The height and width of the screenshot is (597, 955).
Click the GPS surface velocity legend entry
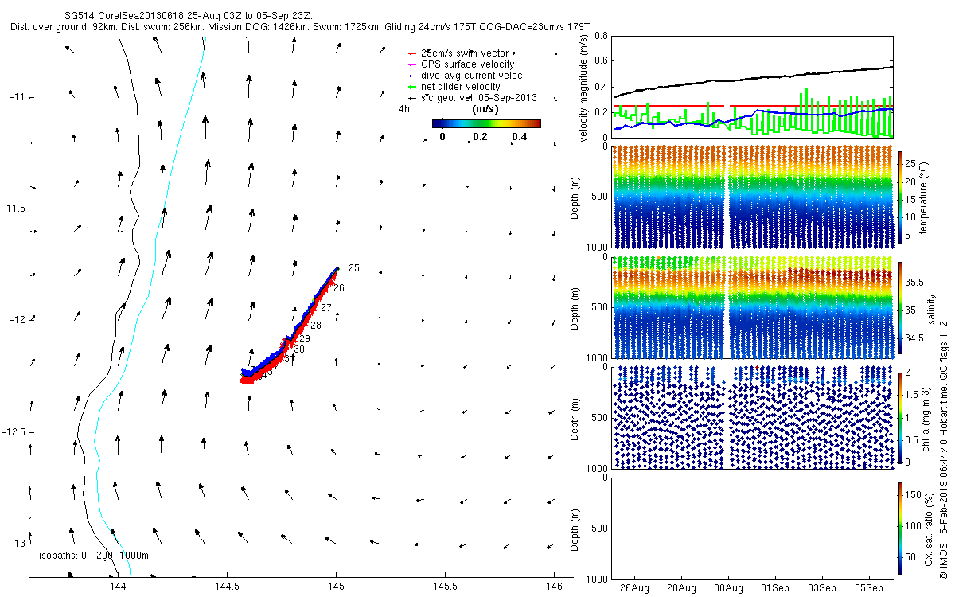[461, 64]
